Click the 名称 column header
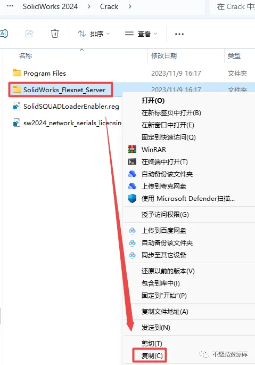The width and height of the screenshot is (255, 365). [x=26, y=55]
